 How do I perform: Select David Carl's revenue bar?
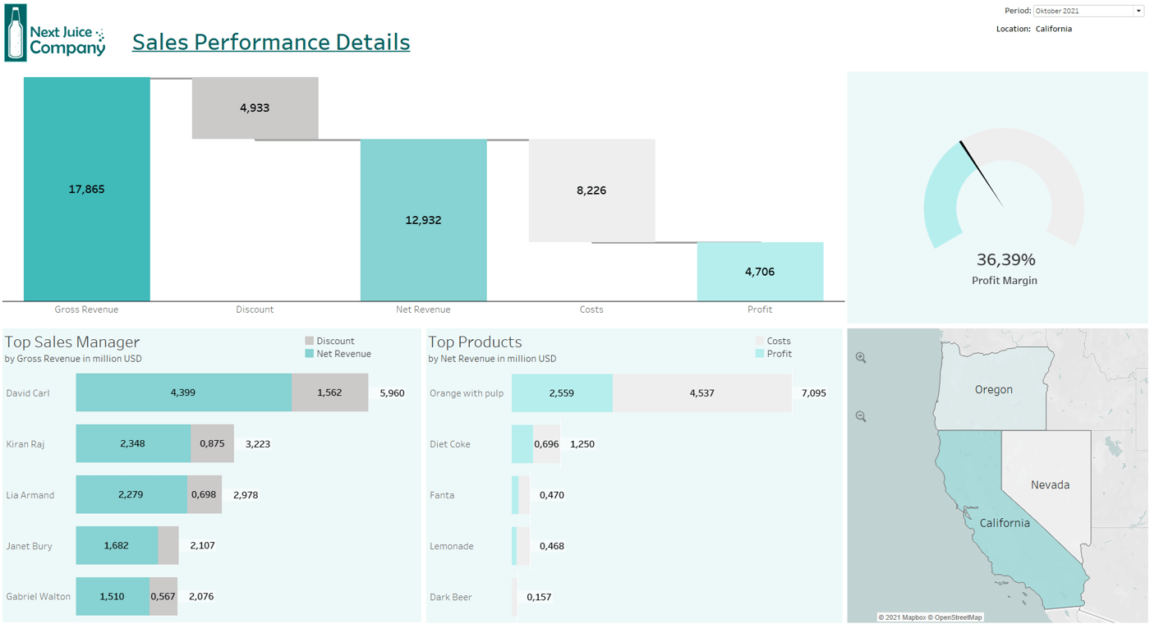(x=182, y=392)
